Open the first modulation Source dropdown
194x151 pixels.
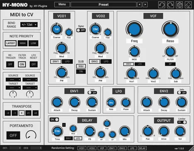[13, 80]
